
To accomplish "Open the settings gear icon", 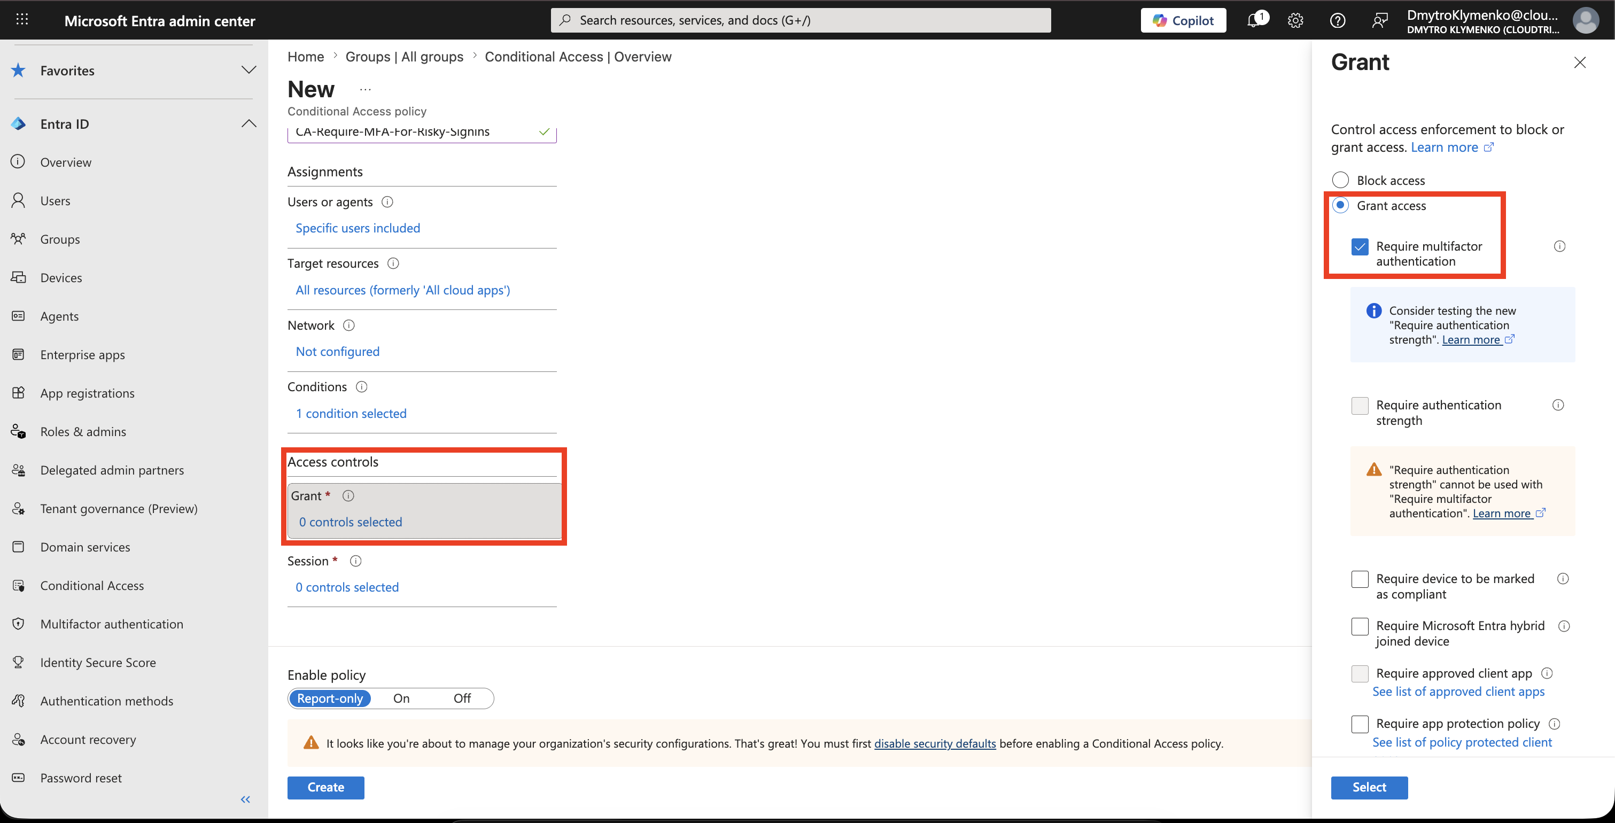I will [x=1295, y=21].
